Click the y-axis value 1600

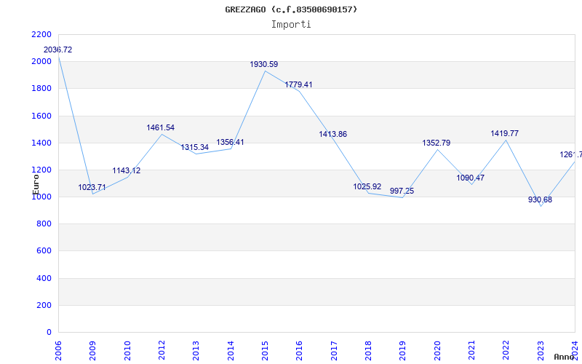41,116
